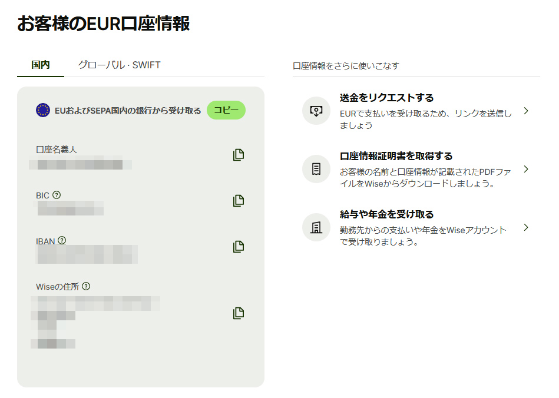Click the copy icon for Wiseの住所
Image resolution: width=559 pixels, height=398 pixels.
point(237,313)
